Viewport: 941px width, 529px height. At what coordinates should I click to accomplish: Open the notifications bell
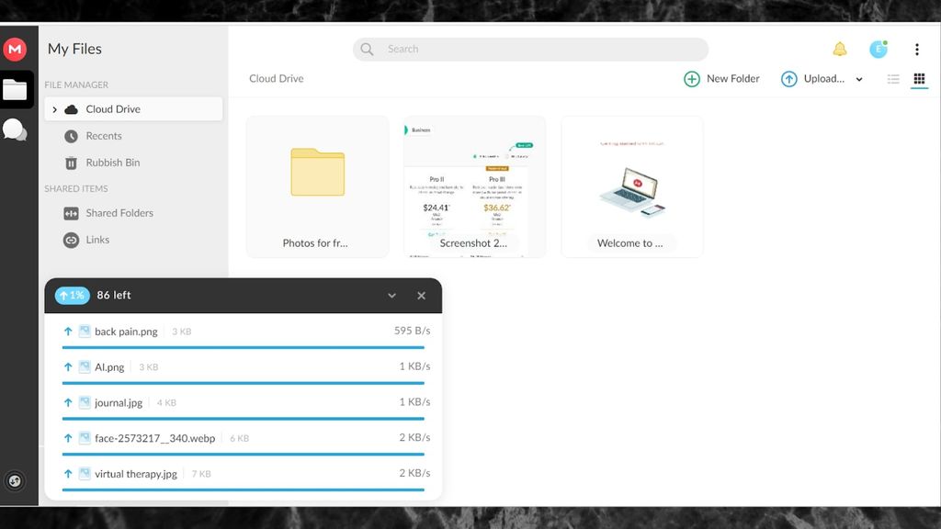coord(839,49)
